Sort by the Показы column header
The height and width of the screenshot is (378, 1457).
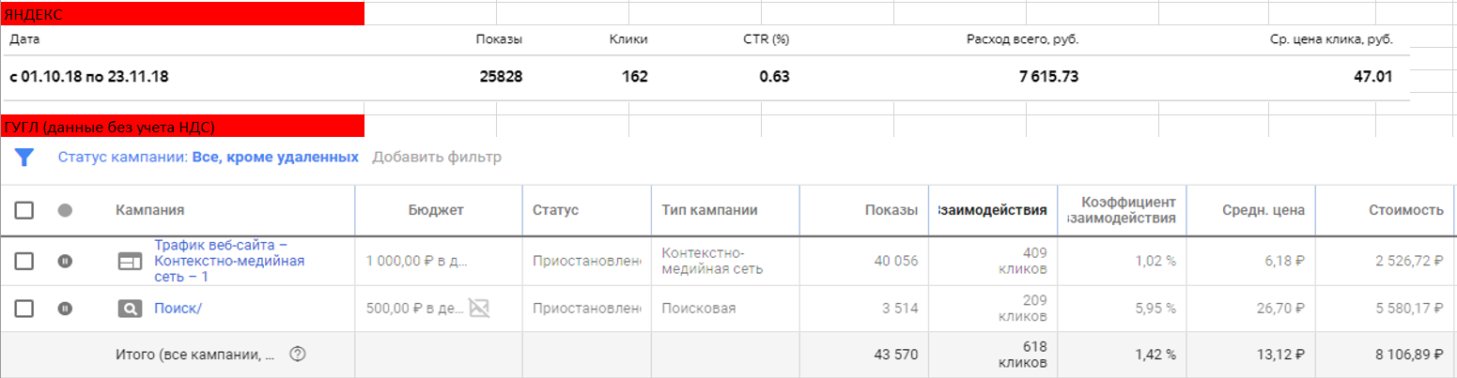tap(891, 210)
